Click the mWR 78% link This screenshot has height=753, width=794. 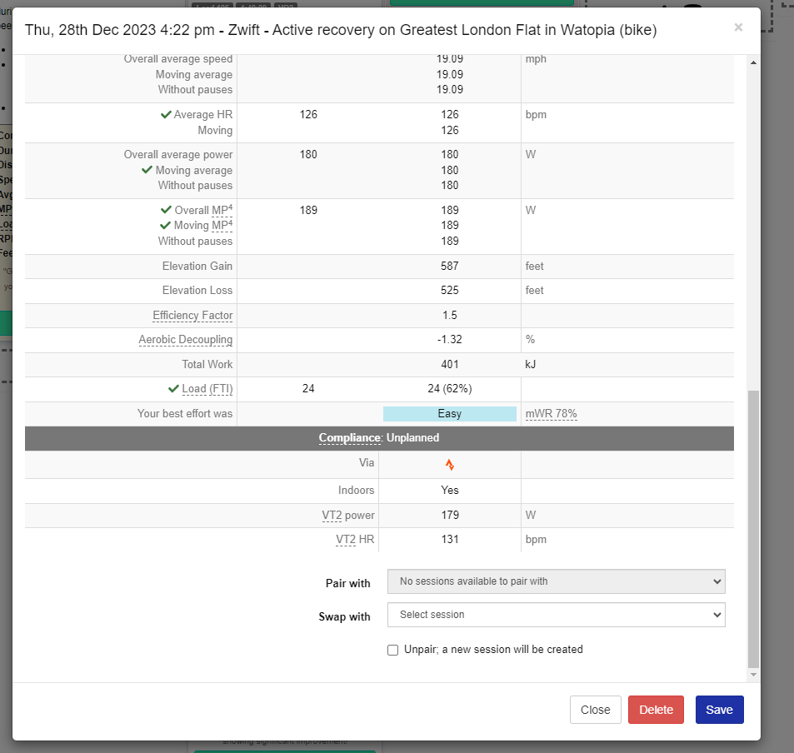[551, 414]
